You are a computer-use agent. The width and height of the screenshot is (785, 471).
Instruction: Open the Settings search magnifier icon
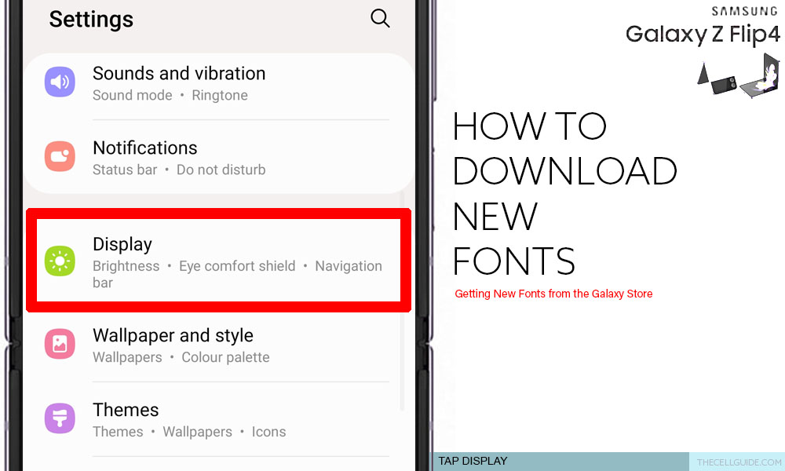380,19
